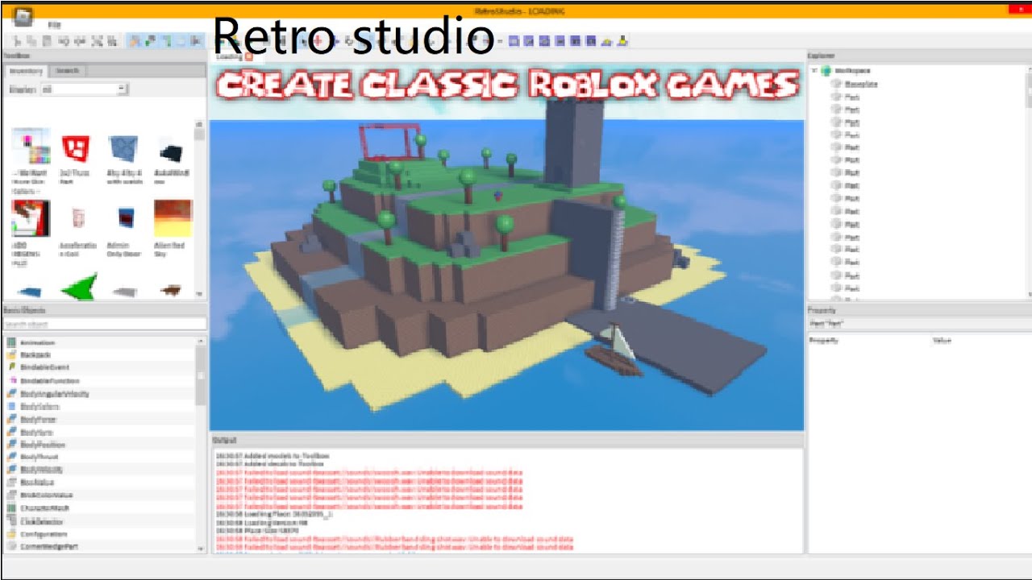The width and height of the screenshot is (1032, 580).
Task: Open the Part selector dropdown in Properties
Action: point(918,324)
